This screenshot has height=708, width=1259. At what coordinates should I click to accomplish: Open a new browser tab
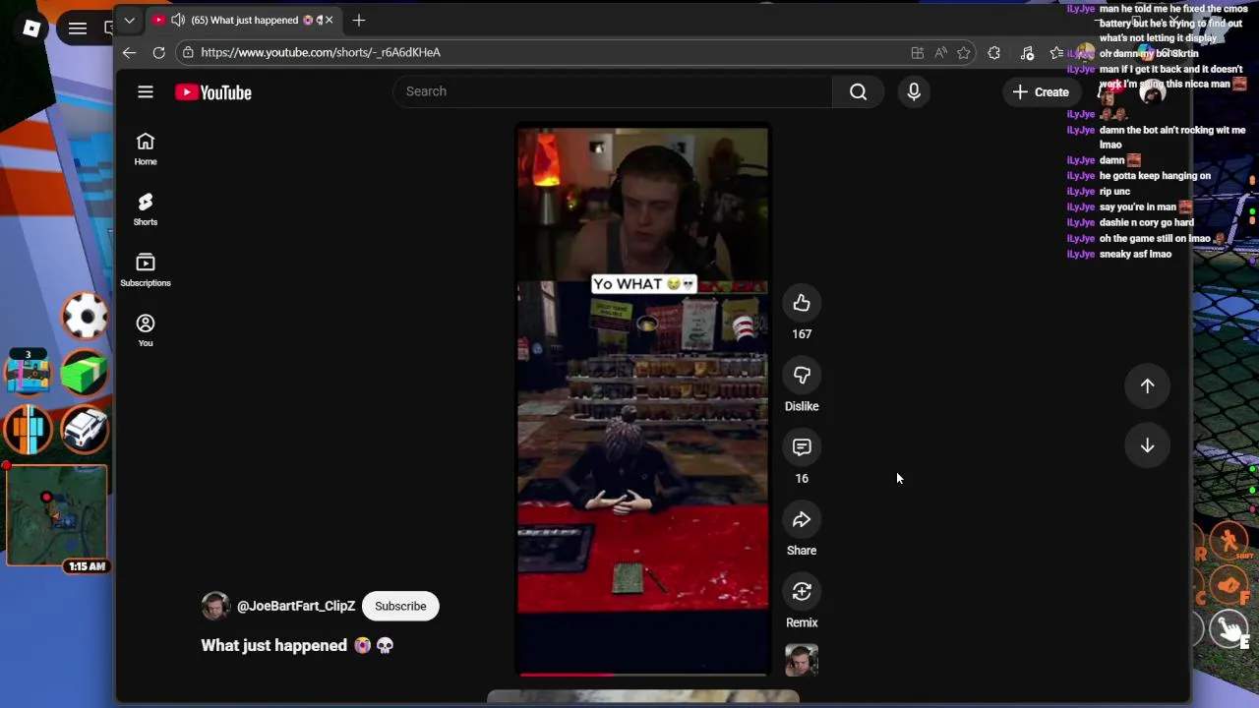point(359,20)
